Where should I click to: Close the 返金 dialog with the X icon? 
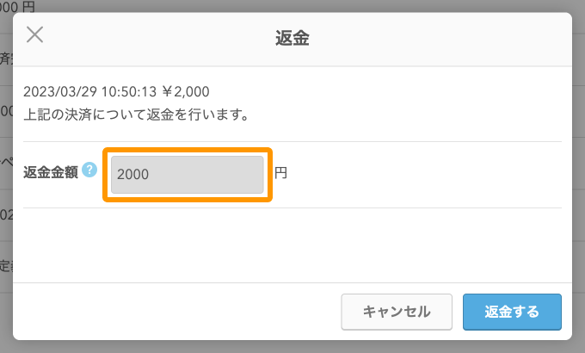[35, 35]
